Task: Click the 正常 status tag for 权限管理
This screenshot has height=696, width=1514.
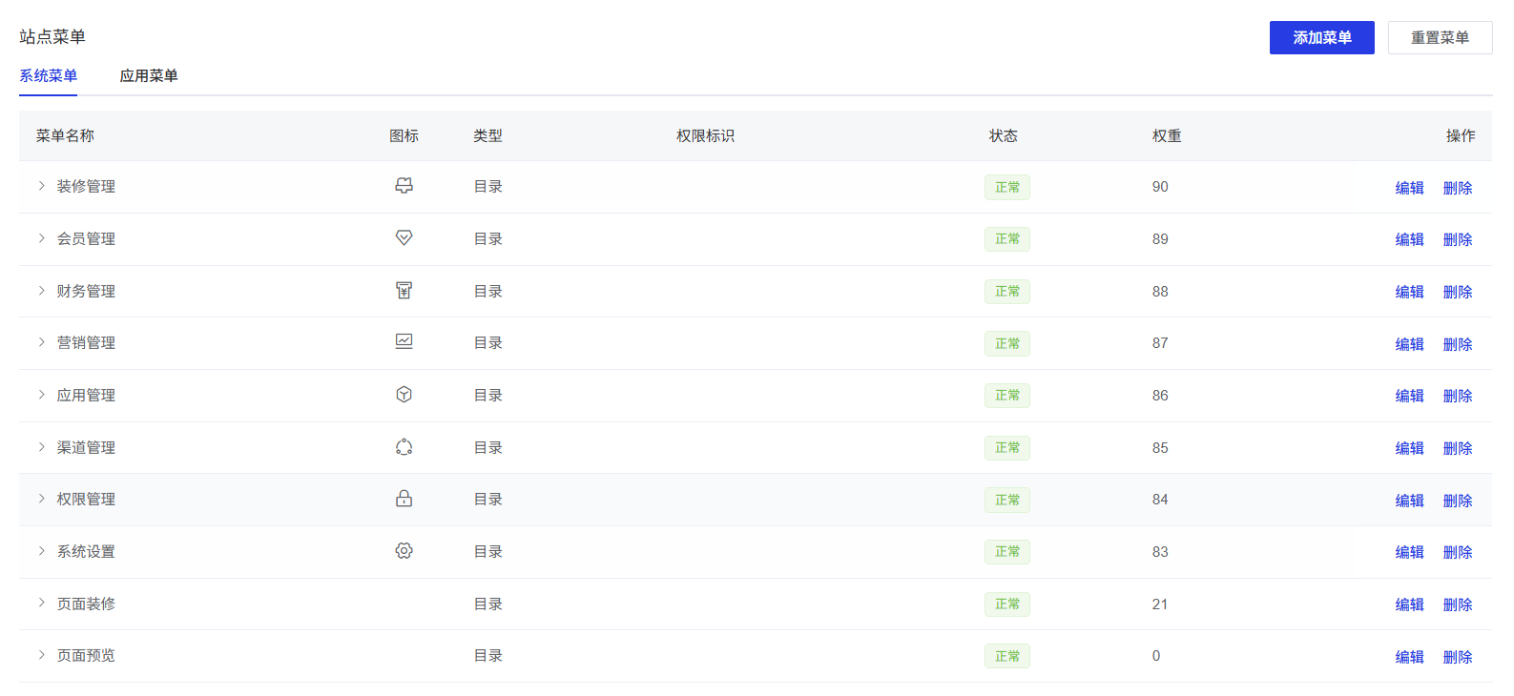Action: pos(1006,500)
